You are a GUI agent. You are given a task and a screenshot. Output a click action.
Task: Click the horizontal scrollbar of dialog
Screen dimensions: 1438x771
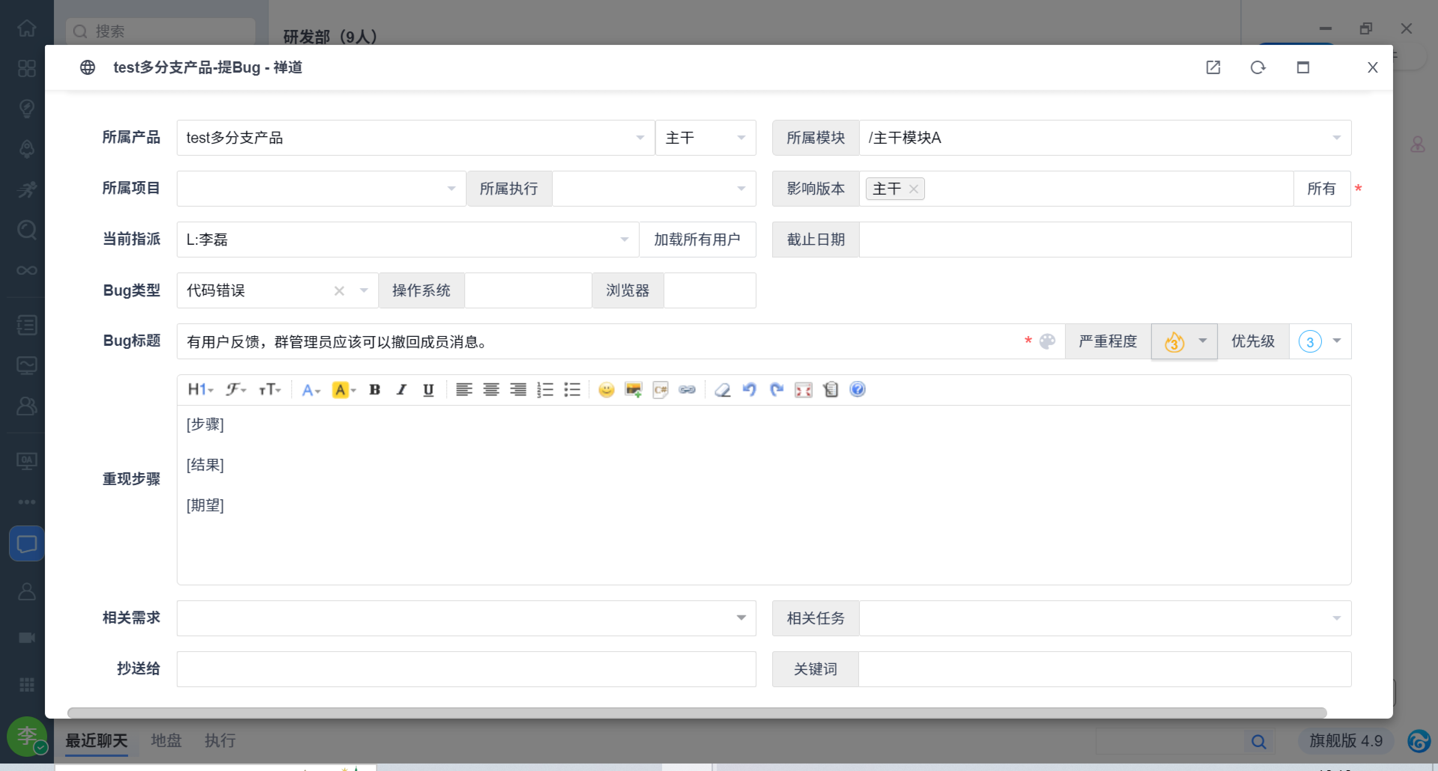pyautogui.click(x=697, y=712)
